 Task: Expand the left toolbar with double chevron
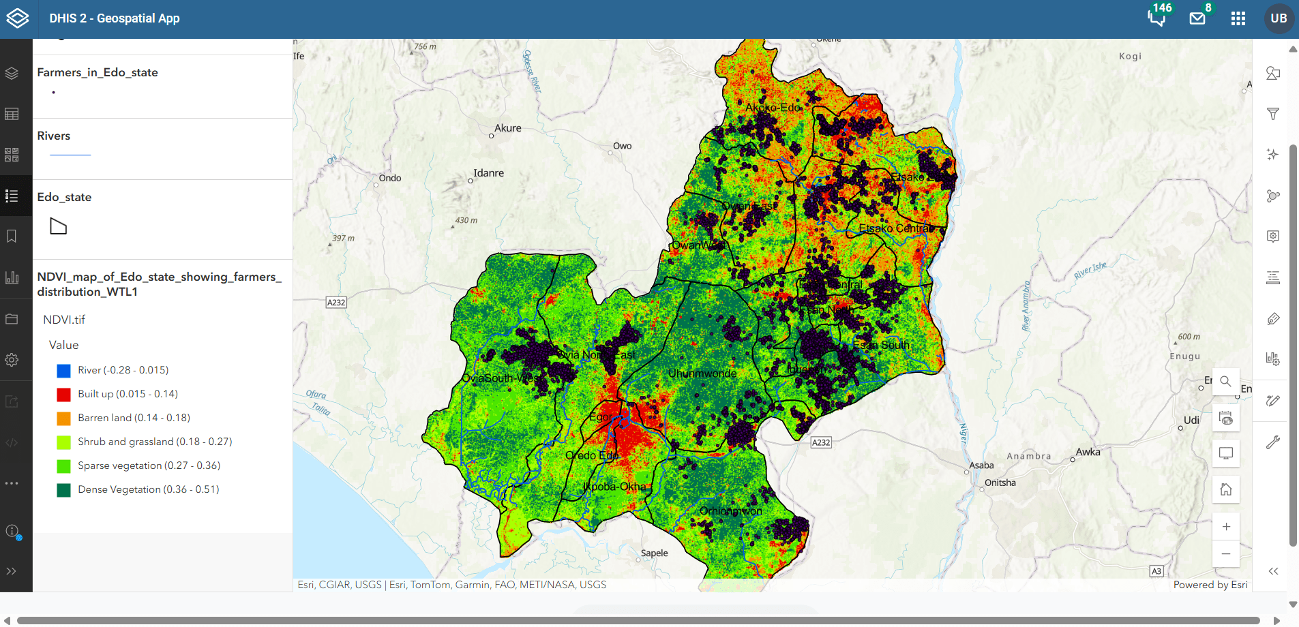pos(12,571)
